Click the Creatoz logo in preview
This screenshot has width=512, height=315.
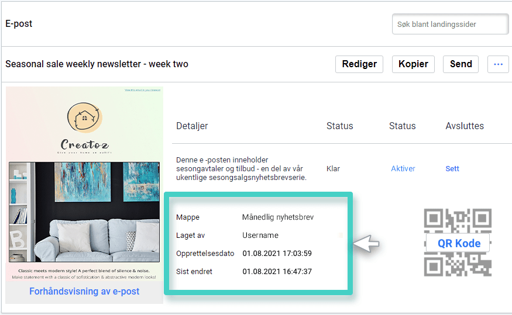point(85,127)
